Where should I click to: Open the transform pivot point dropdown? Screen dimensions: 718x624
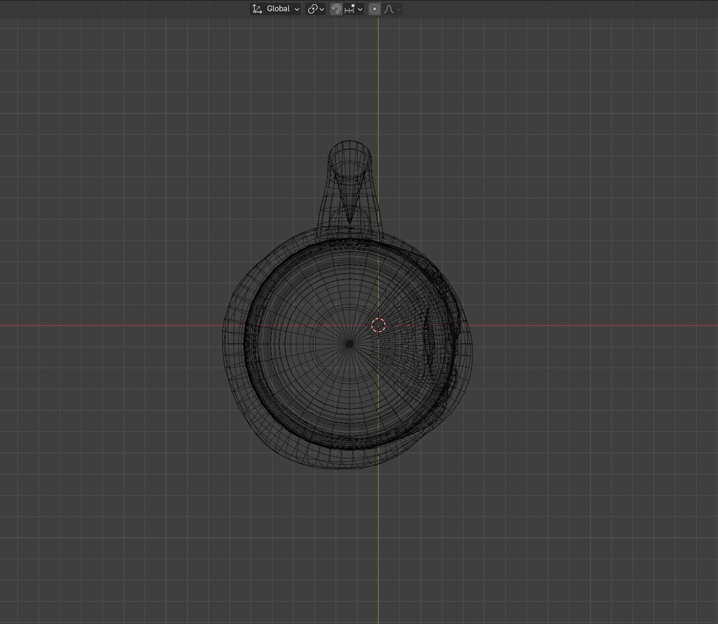[316, 9]
